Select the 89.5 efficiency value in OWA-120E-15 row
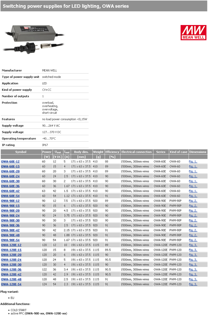The image size is (208, 317). [108, 250]
